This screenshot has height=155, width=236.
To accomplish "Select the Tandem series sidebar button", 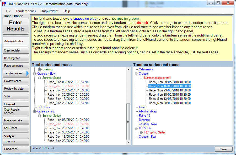I will [x=16, y=73].
